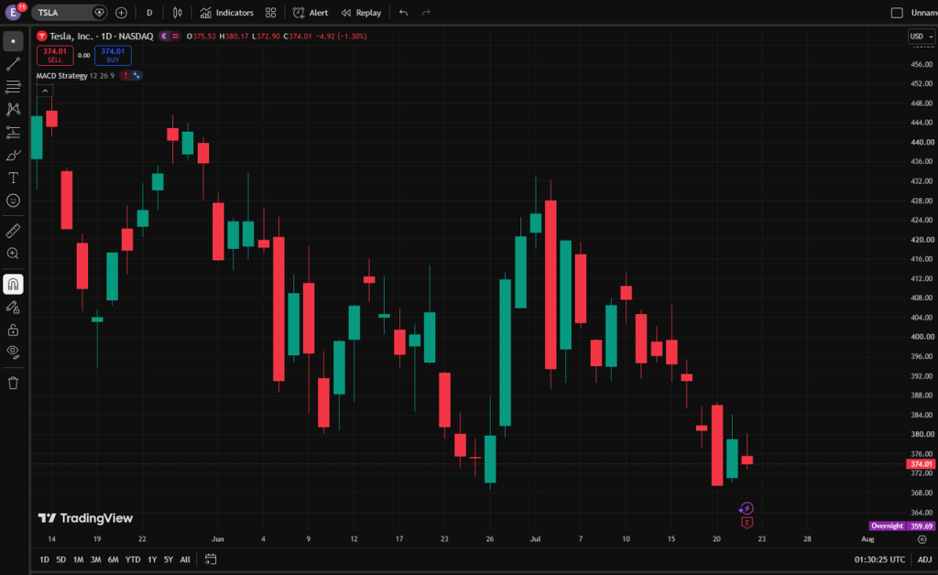The height and width of the screenshot is (575, 938).
Task: Select the 5Y time range
Action: coord(169,559)
